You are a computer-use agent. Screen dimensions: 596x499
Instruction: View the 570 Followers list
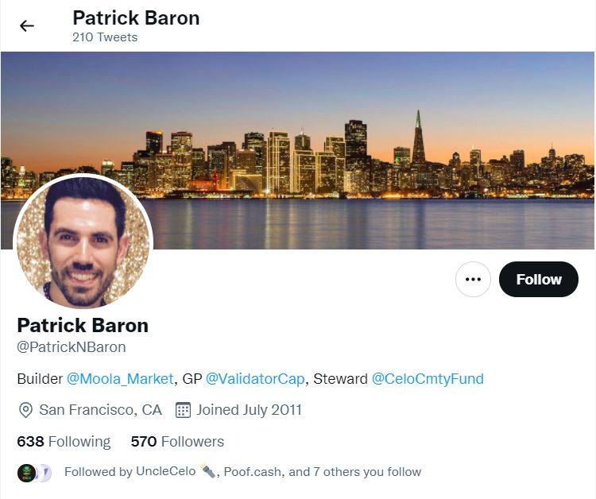[177, 442]
